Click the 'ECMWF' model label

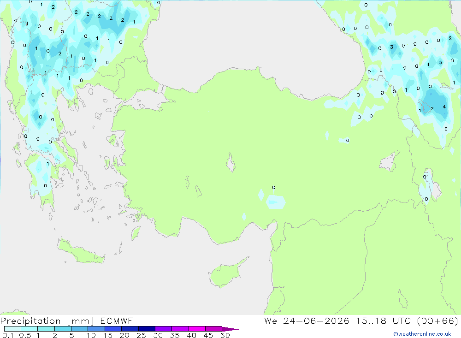[117, 320]
